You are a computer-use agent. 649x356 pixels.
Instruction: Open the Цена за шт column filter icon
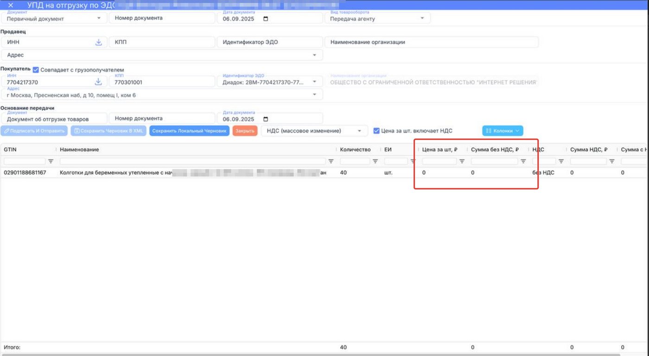462,161
